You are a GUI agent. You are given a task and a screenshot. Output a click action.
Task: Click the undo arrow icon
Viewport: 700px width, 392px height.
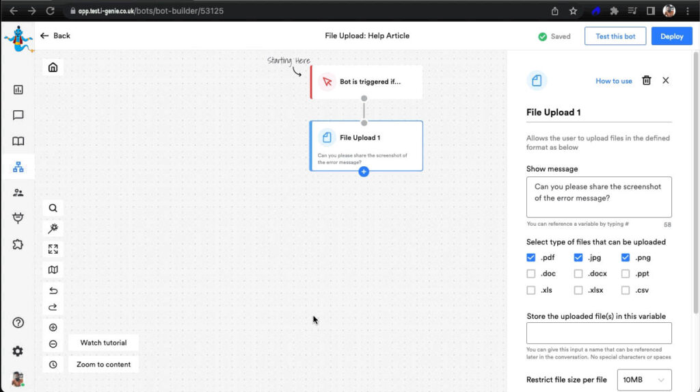(53, 291)
